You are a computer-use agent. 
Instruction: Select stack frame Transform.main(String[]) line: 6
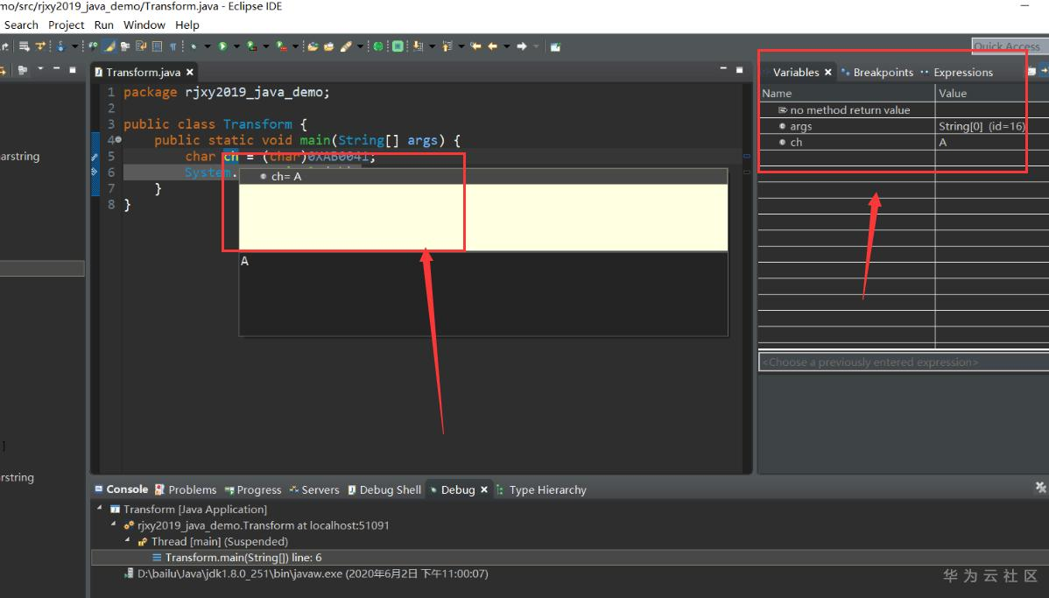tap(243, 557)
